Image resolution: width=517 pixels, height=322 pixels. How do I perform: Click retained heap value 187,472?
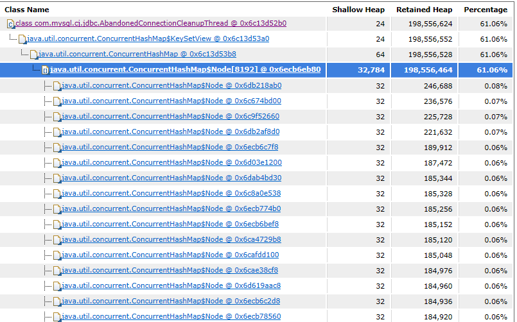(x=438, y=164)
